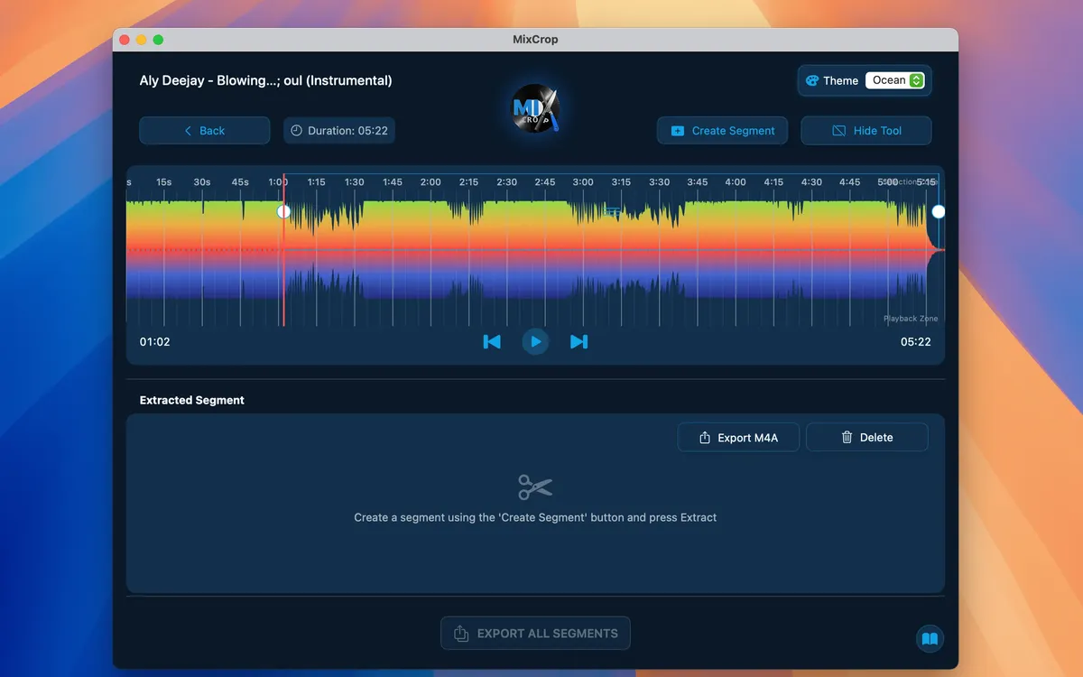Click the MixCrop logo at the top
The image size is (1083, 677).
[x=534, y=109]
